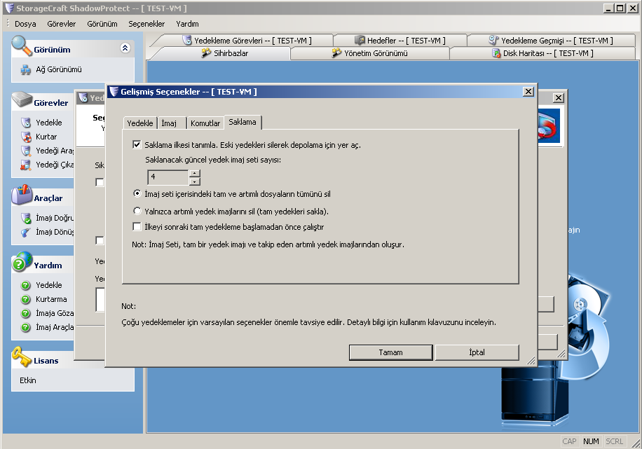Open the Dosya menu

(25, 24)
